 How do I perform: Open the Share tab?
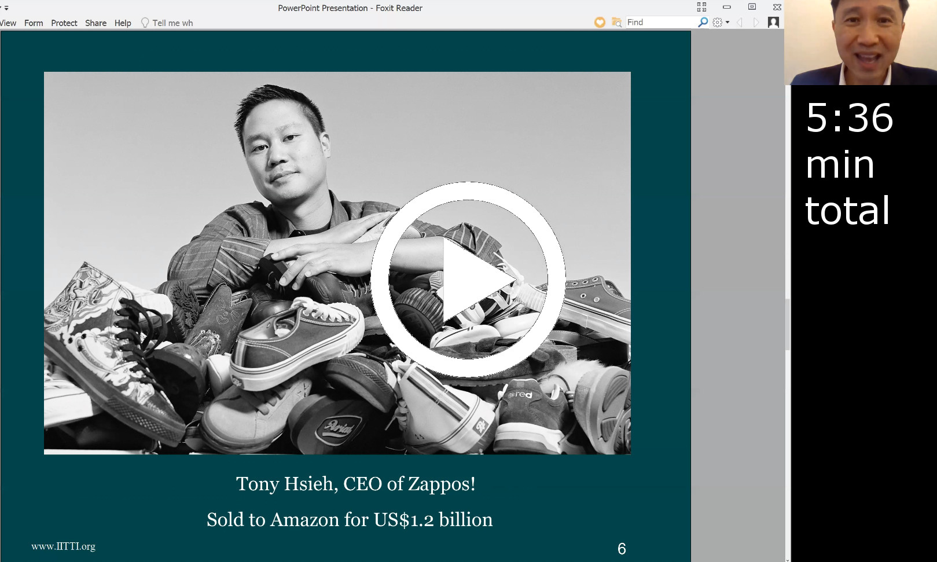(96, 23)
